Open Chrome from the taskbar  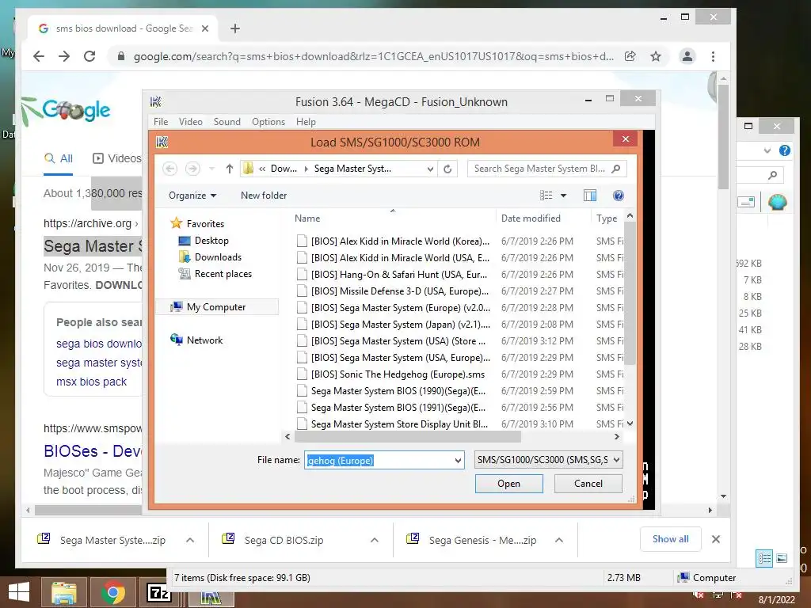tap(112, 592)
